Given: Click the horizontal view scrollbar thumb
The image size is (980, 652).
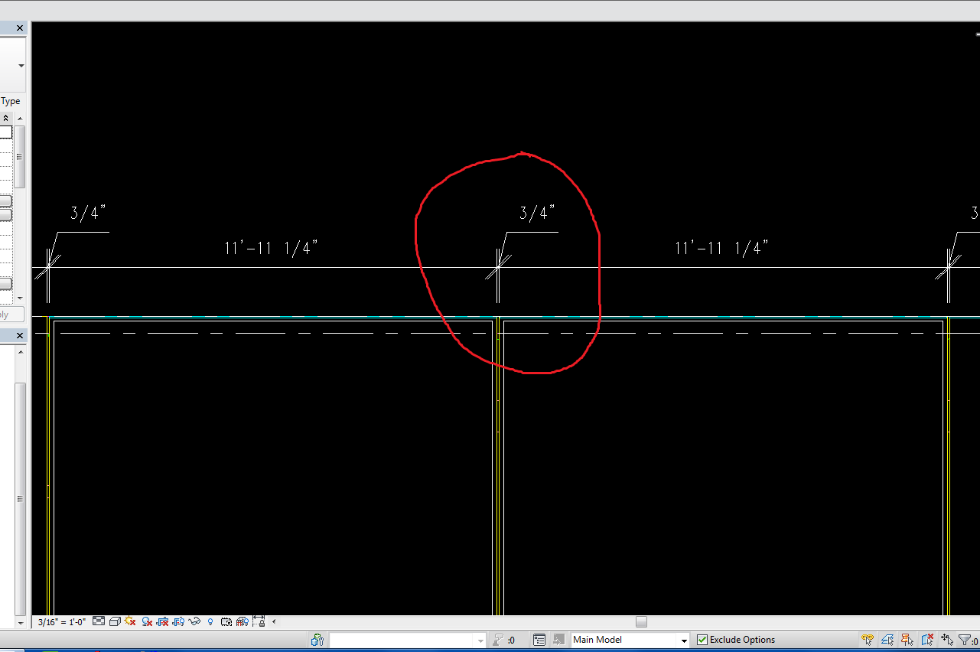Looking at the screenshot, I should 641,621.
